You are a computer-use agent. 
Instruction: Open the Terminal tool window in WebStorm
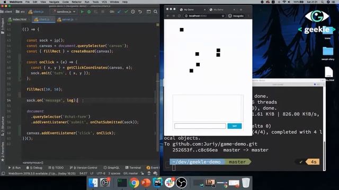[133, 168]
